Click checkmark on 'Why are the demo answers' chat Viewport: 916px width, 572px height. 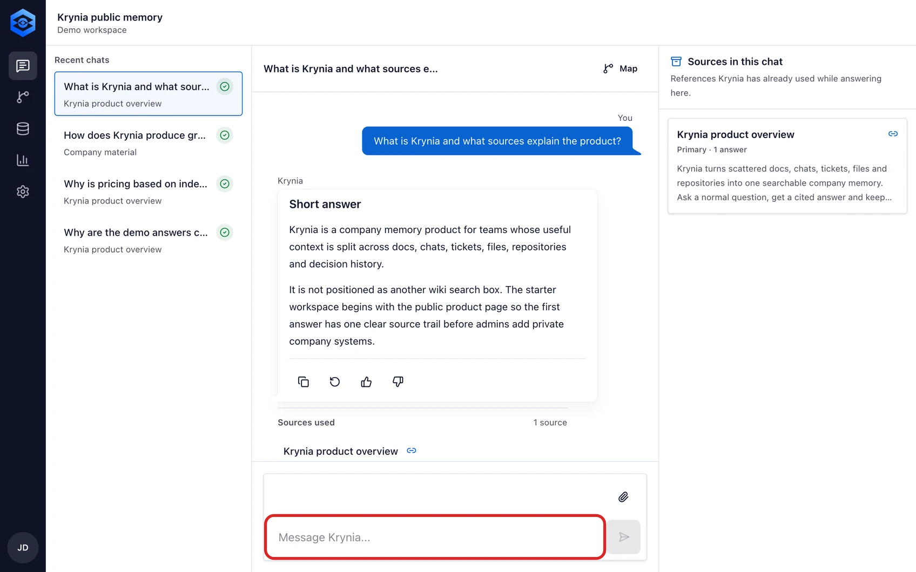(225, 233)
